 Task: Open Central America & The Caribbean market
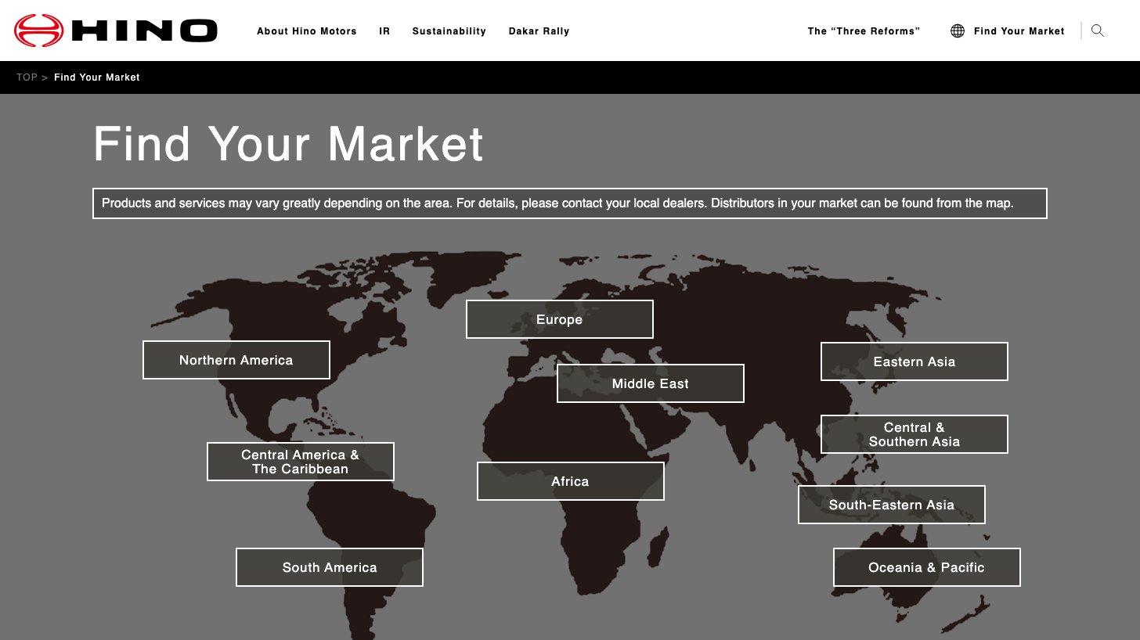coord(301,462)
